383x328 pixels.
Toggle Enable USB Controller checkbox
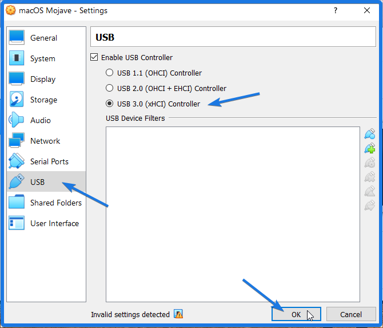click(94, 57)
